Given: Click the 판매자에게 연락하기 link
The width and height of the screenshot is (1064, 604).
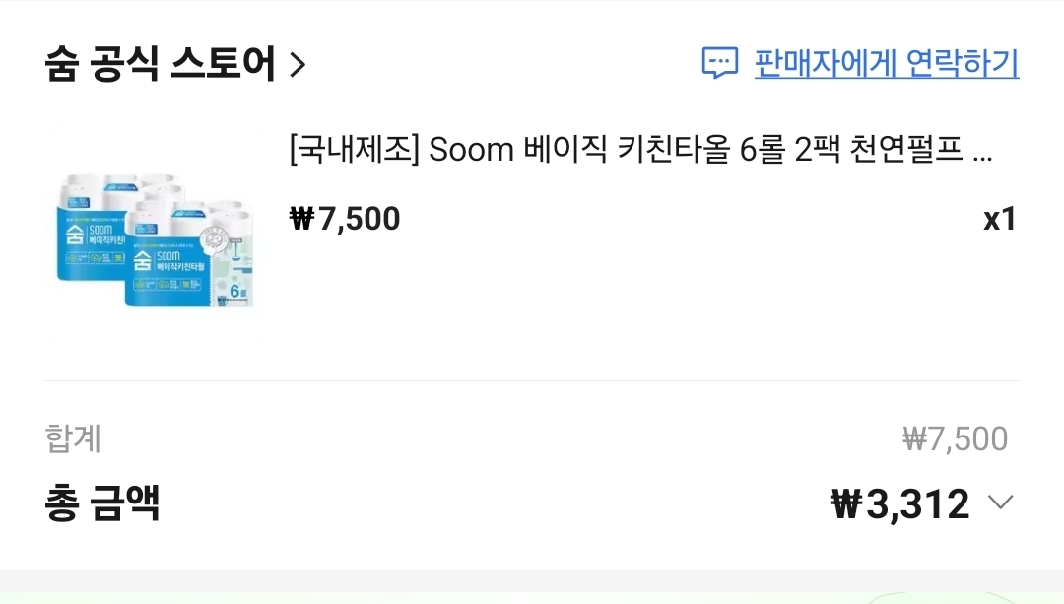Looking at the screenshot, I should tap(886, 63).
